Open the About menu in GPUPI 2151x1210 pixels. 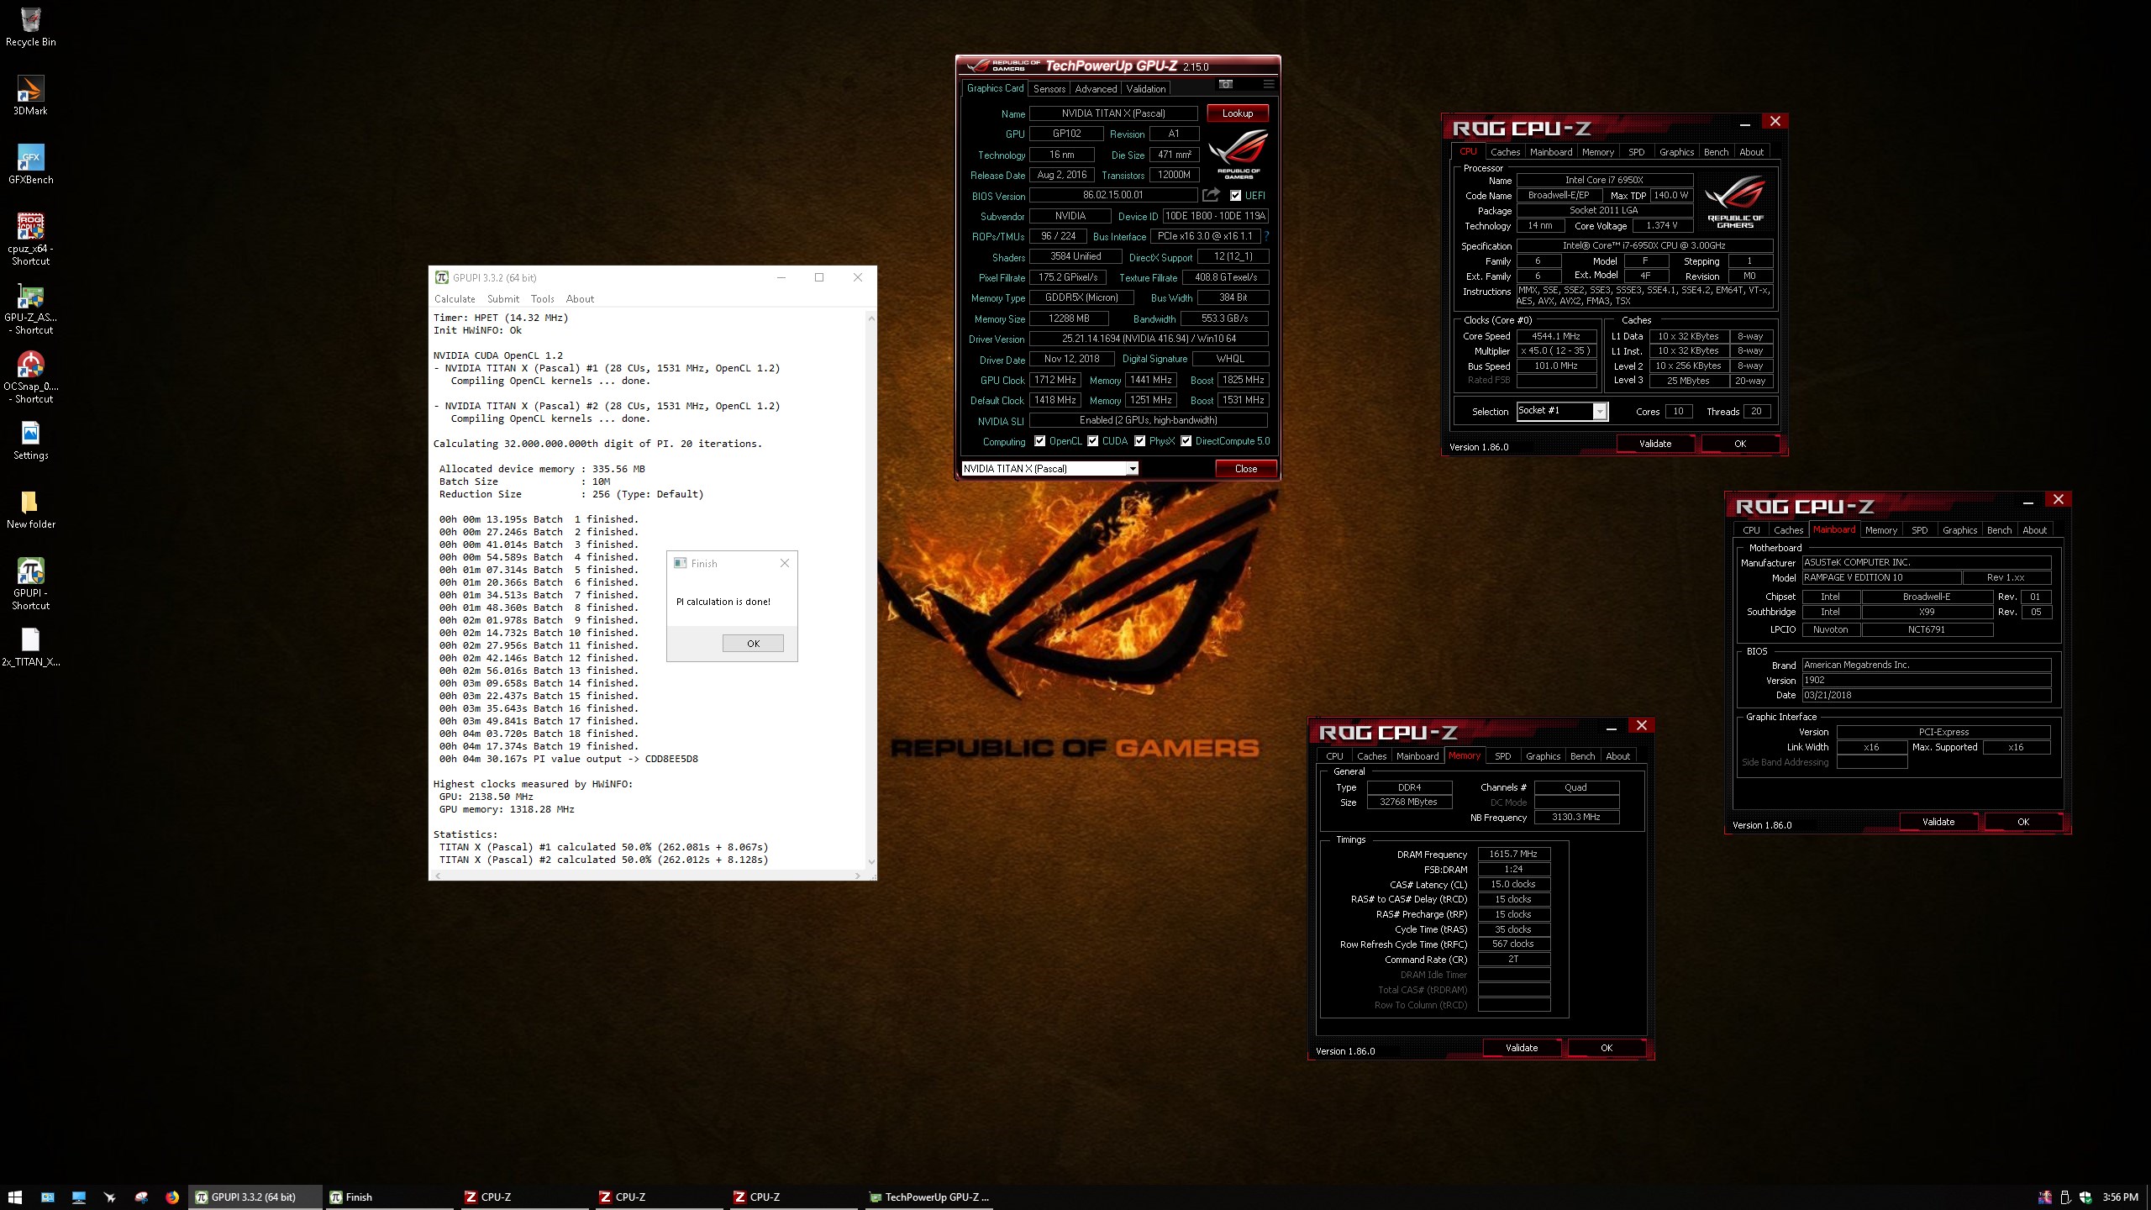point(580,299)
